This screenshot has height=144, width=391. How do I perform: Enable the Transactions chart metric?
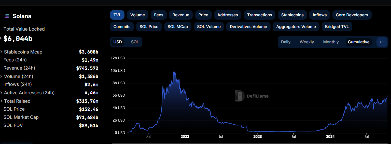click(x=260, y=15)
